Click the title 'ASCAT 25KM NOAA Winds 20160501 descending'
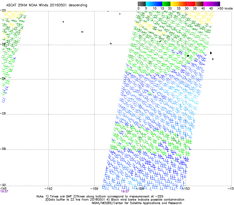The height and width of the screenshot is (205, 234). (46, 5)
